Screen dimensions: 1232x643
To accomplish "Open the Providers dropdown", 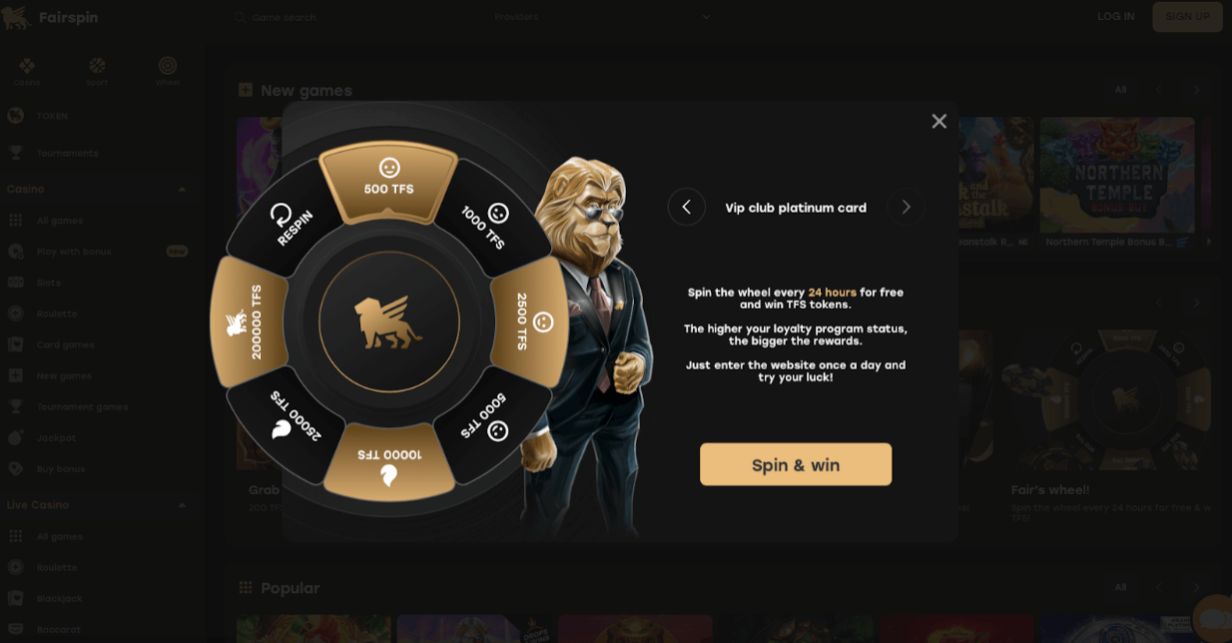I will [603, 17].
